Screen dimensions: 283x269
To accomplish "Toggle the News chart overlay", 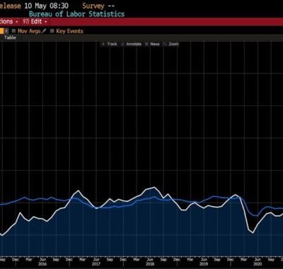I will coord(153,44).
